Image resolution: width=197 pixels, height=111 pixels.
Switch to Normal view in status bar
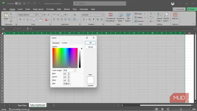coord(157,109)
